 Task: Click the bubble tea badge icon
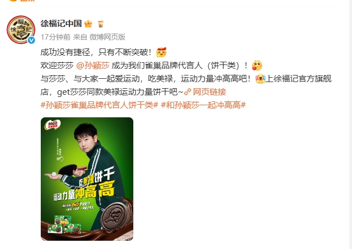click(101, 24)
